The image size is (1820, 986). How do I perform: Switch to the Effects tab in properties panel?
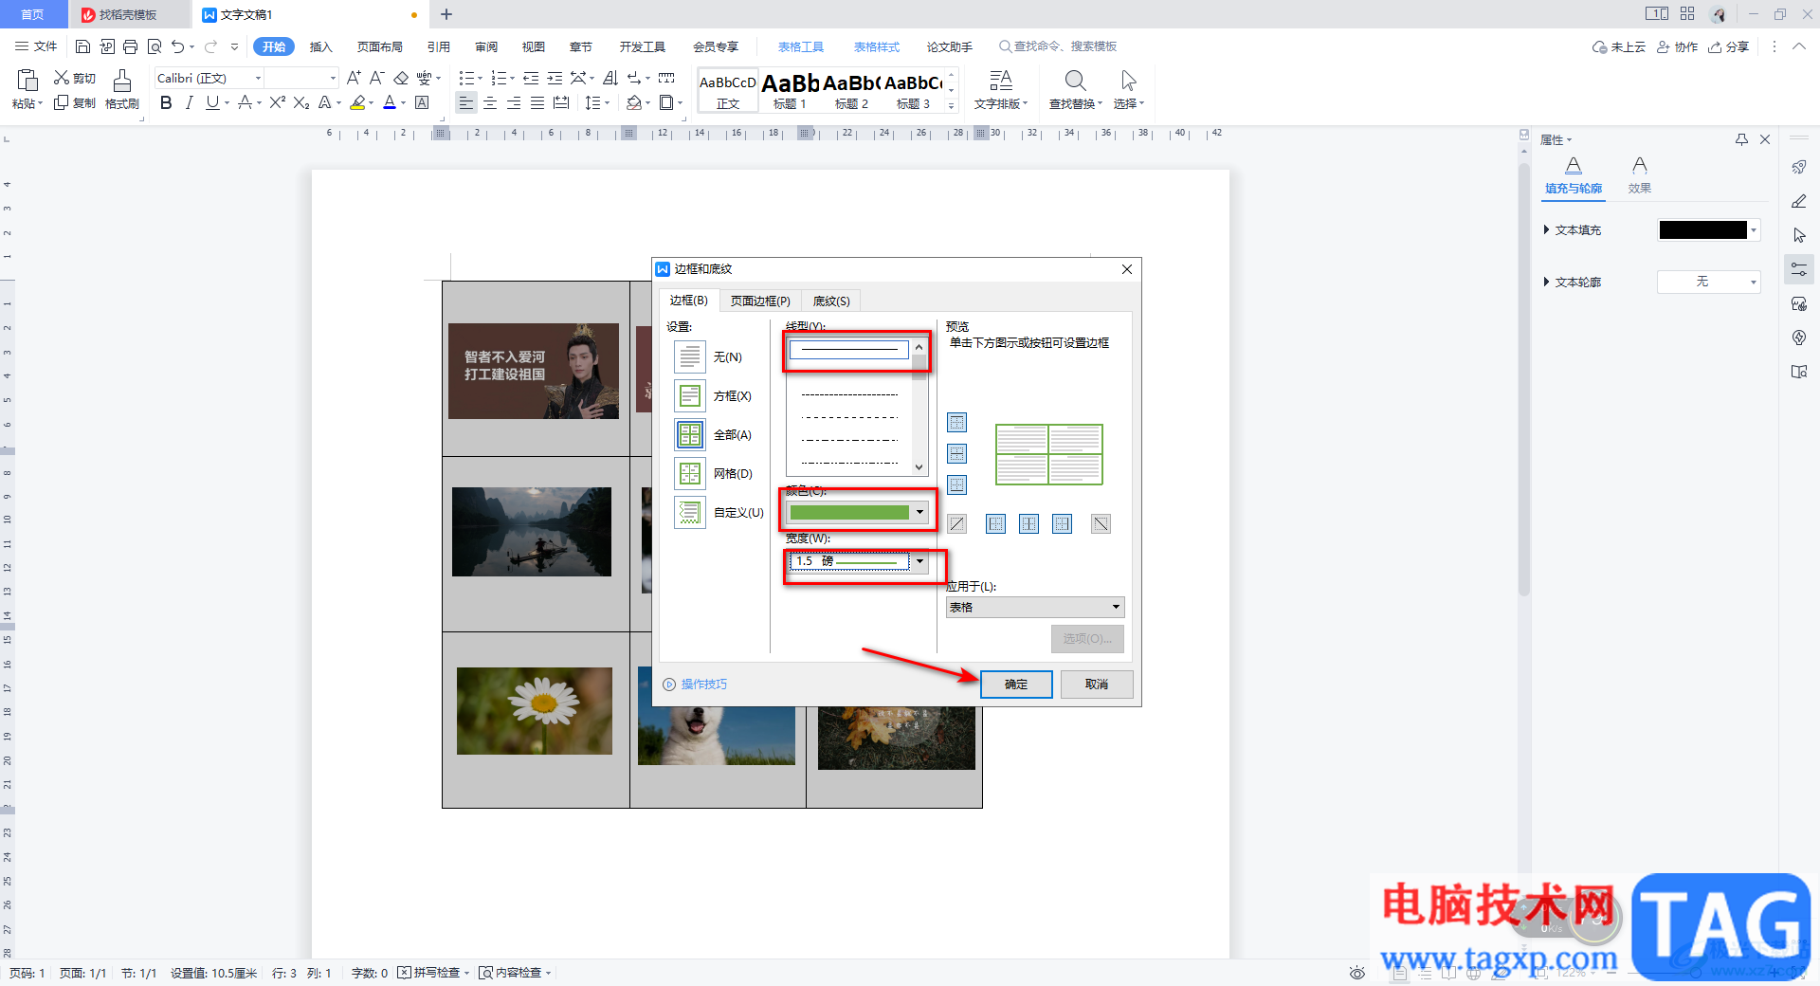tap(1640, 175)
